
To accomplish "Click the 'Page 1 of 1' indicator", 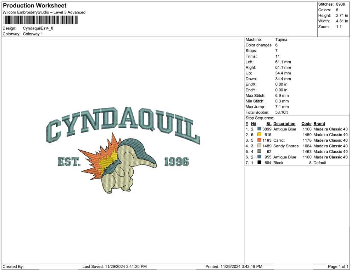I will click(338, 266).
